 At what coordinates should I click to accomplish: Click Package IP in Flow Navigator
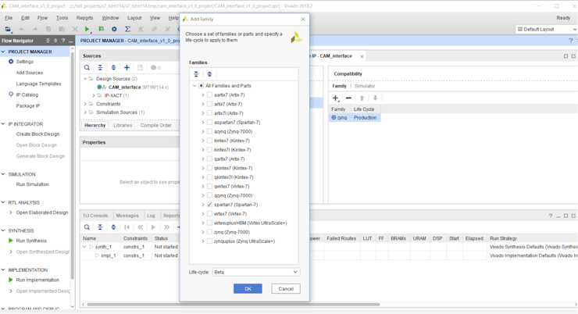click(x=28, y=105)
